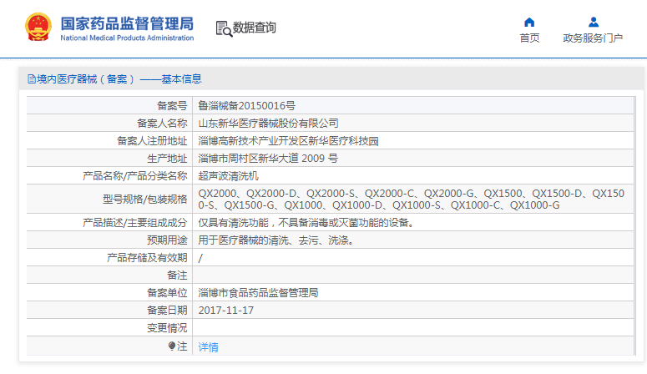The image size is (647, 374).
Task: Click the 备案号 row label
Action: (x=172, y=106)
